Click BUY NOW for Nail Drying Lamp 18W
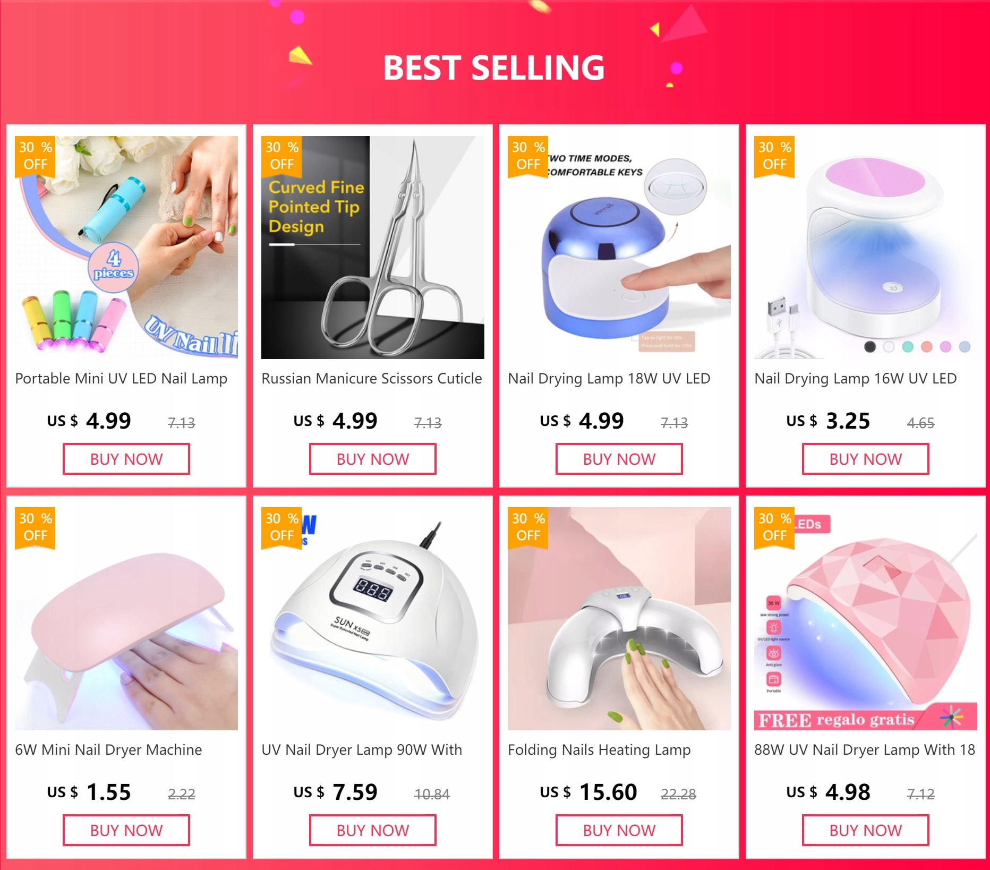This screenshot has height=870, width=990. point(619,459)
